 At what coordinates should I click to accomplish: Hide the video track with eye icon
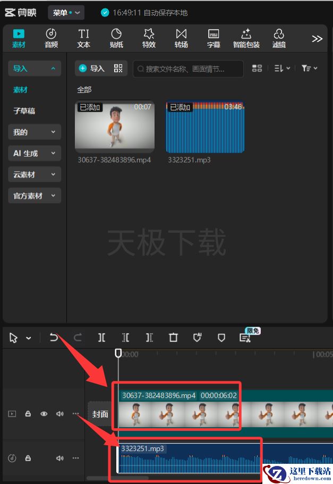(x=44, y=414)
